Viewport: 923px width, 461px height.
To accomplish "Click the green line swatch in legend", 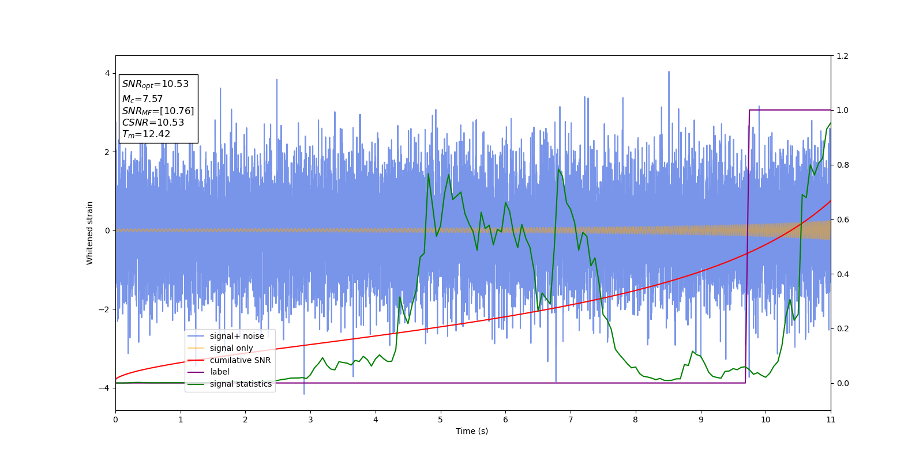I will [196, 384].
